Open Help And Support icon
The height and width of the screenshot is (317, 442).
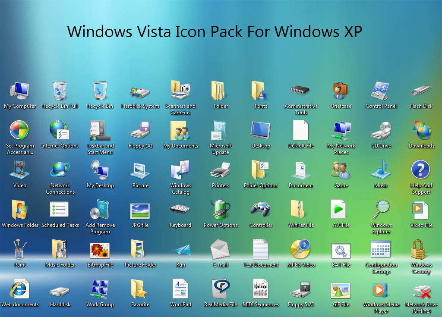point(420,169)
